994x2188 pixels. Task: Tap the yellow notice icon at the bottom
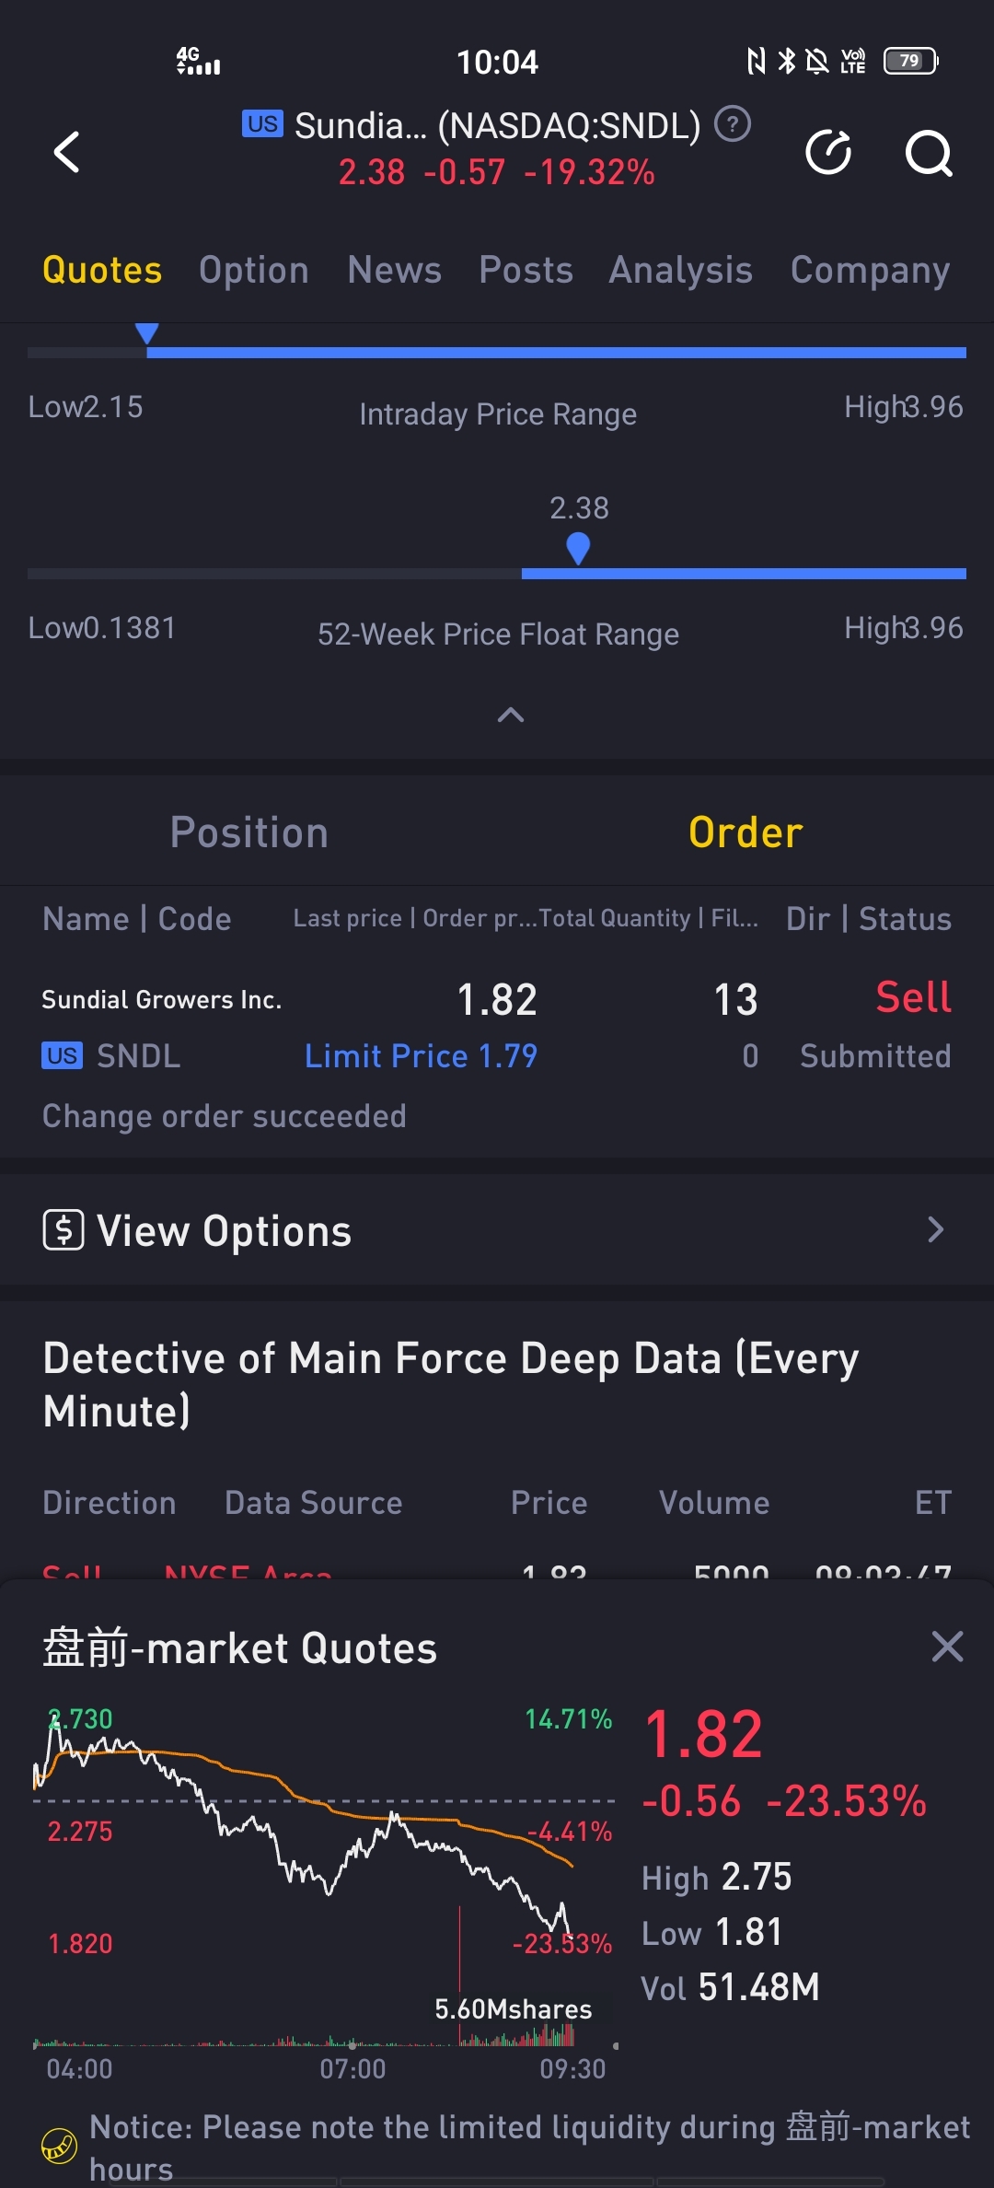(59, 2145)
